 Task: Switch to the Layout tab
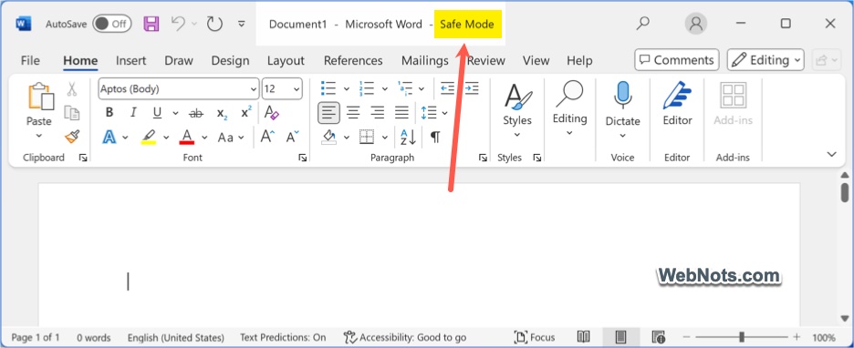(286, 60)
